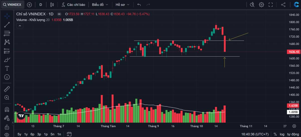Open chart settings gear
This screenshot has height=137, width=301.
[261, 5]
